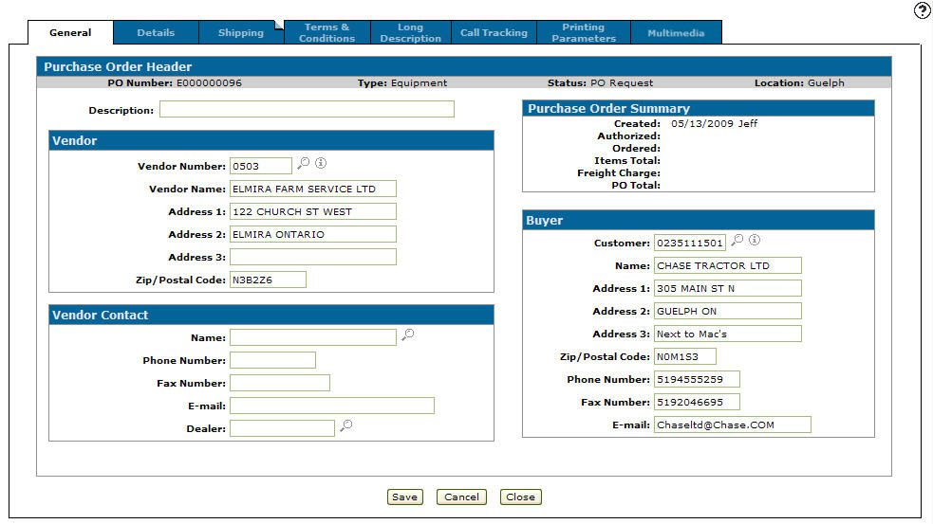Click the Purchase Order Header title
Viewport: 933px width, 524px height.
[x=118, y=66]
